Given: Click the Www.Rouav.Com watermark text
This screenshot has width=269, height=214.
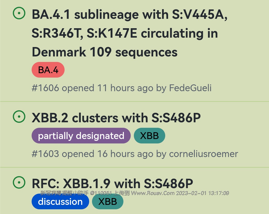Looking at the screenshot, I should point(153,193).
